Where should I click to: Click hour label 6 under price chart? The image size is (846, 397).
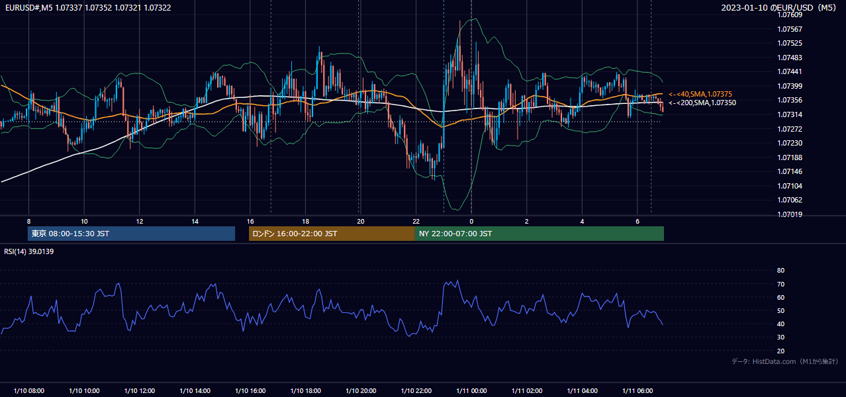coord(637,221)
